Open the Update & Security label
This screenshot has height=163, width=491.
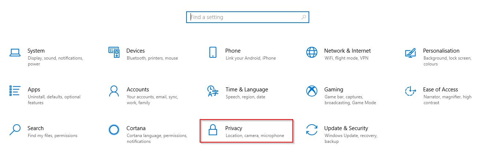[346, 128]
